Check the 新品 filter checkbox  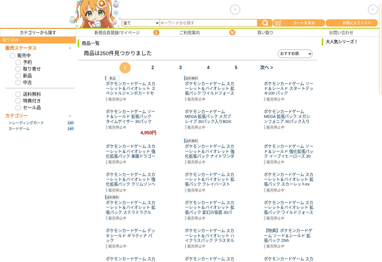(x=18, y=76)
